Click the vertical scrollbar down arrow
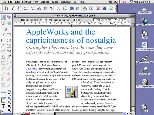Image resolution: width=154 pixels, height=115 pixels. coord(133,111)
